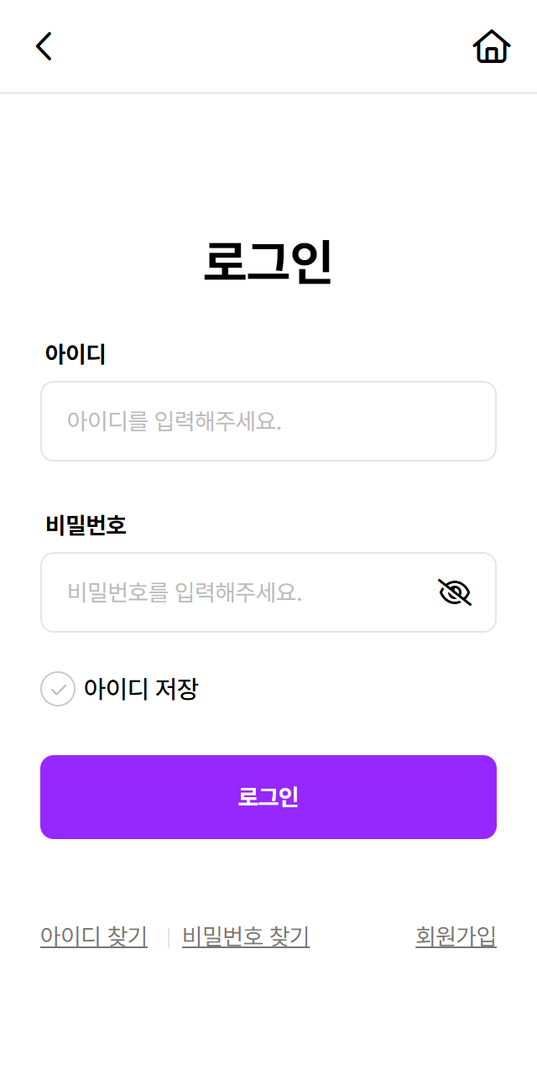Focus the 아이디 input field
Screen dimensions: 537x1074
268,421
